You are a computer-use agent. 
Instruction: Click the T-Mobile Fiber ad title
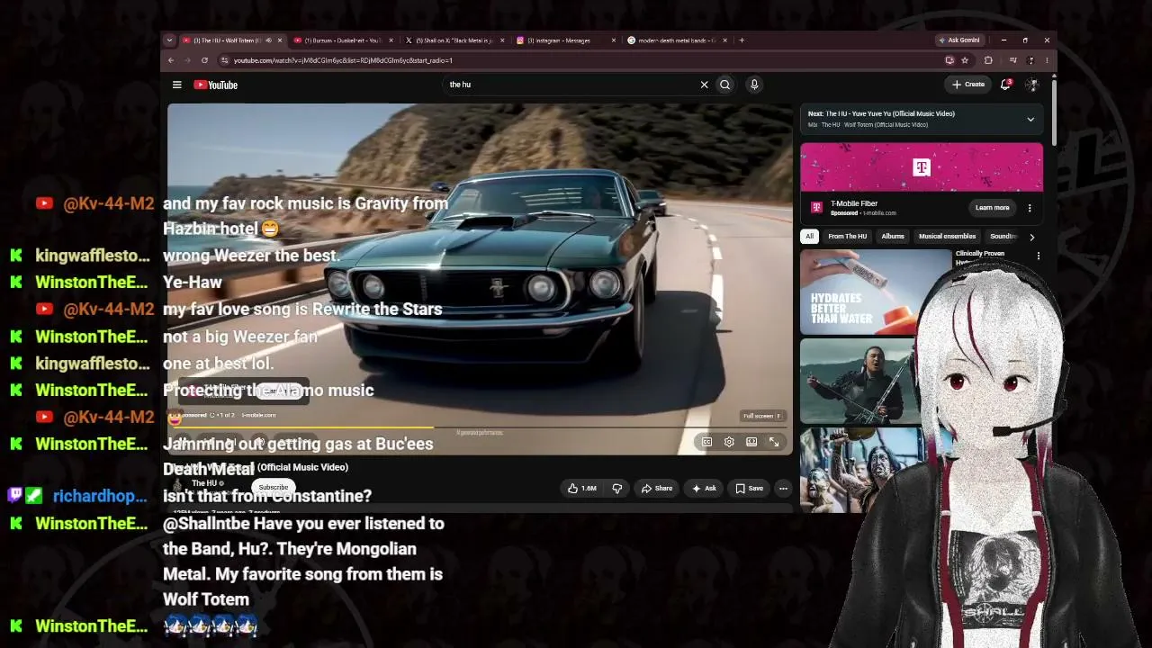click(x=854, y=203)
